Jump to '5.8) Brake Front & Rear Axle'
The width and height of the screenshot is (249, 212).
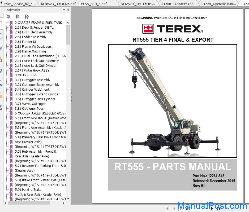(x=40, y=180)
